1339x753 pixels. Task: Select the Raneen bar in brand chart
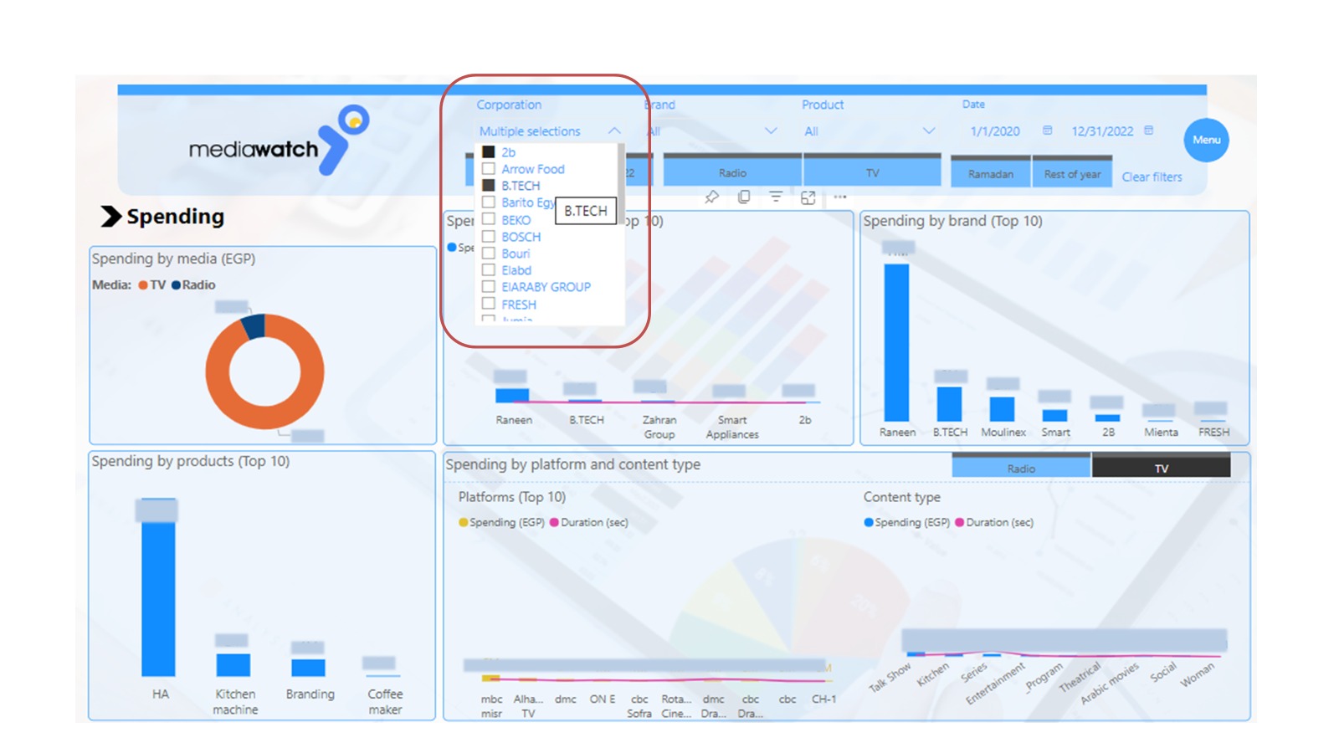tap(896, 342)
